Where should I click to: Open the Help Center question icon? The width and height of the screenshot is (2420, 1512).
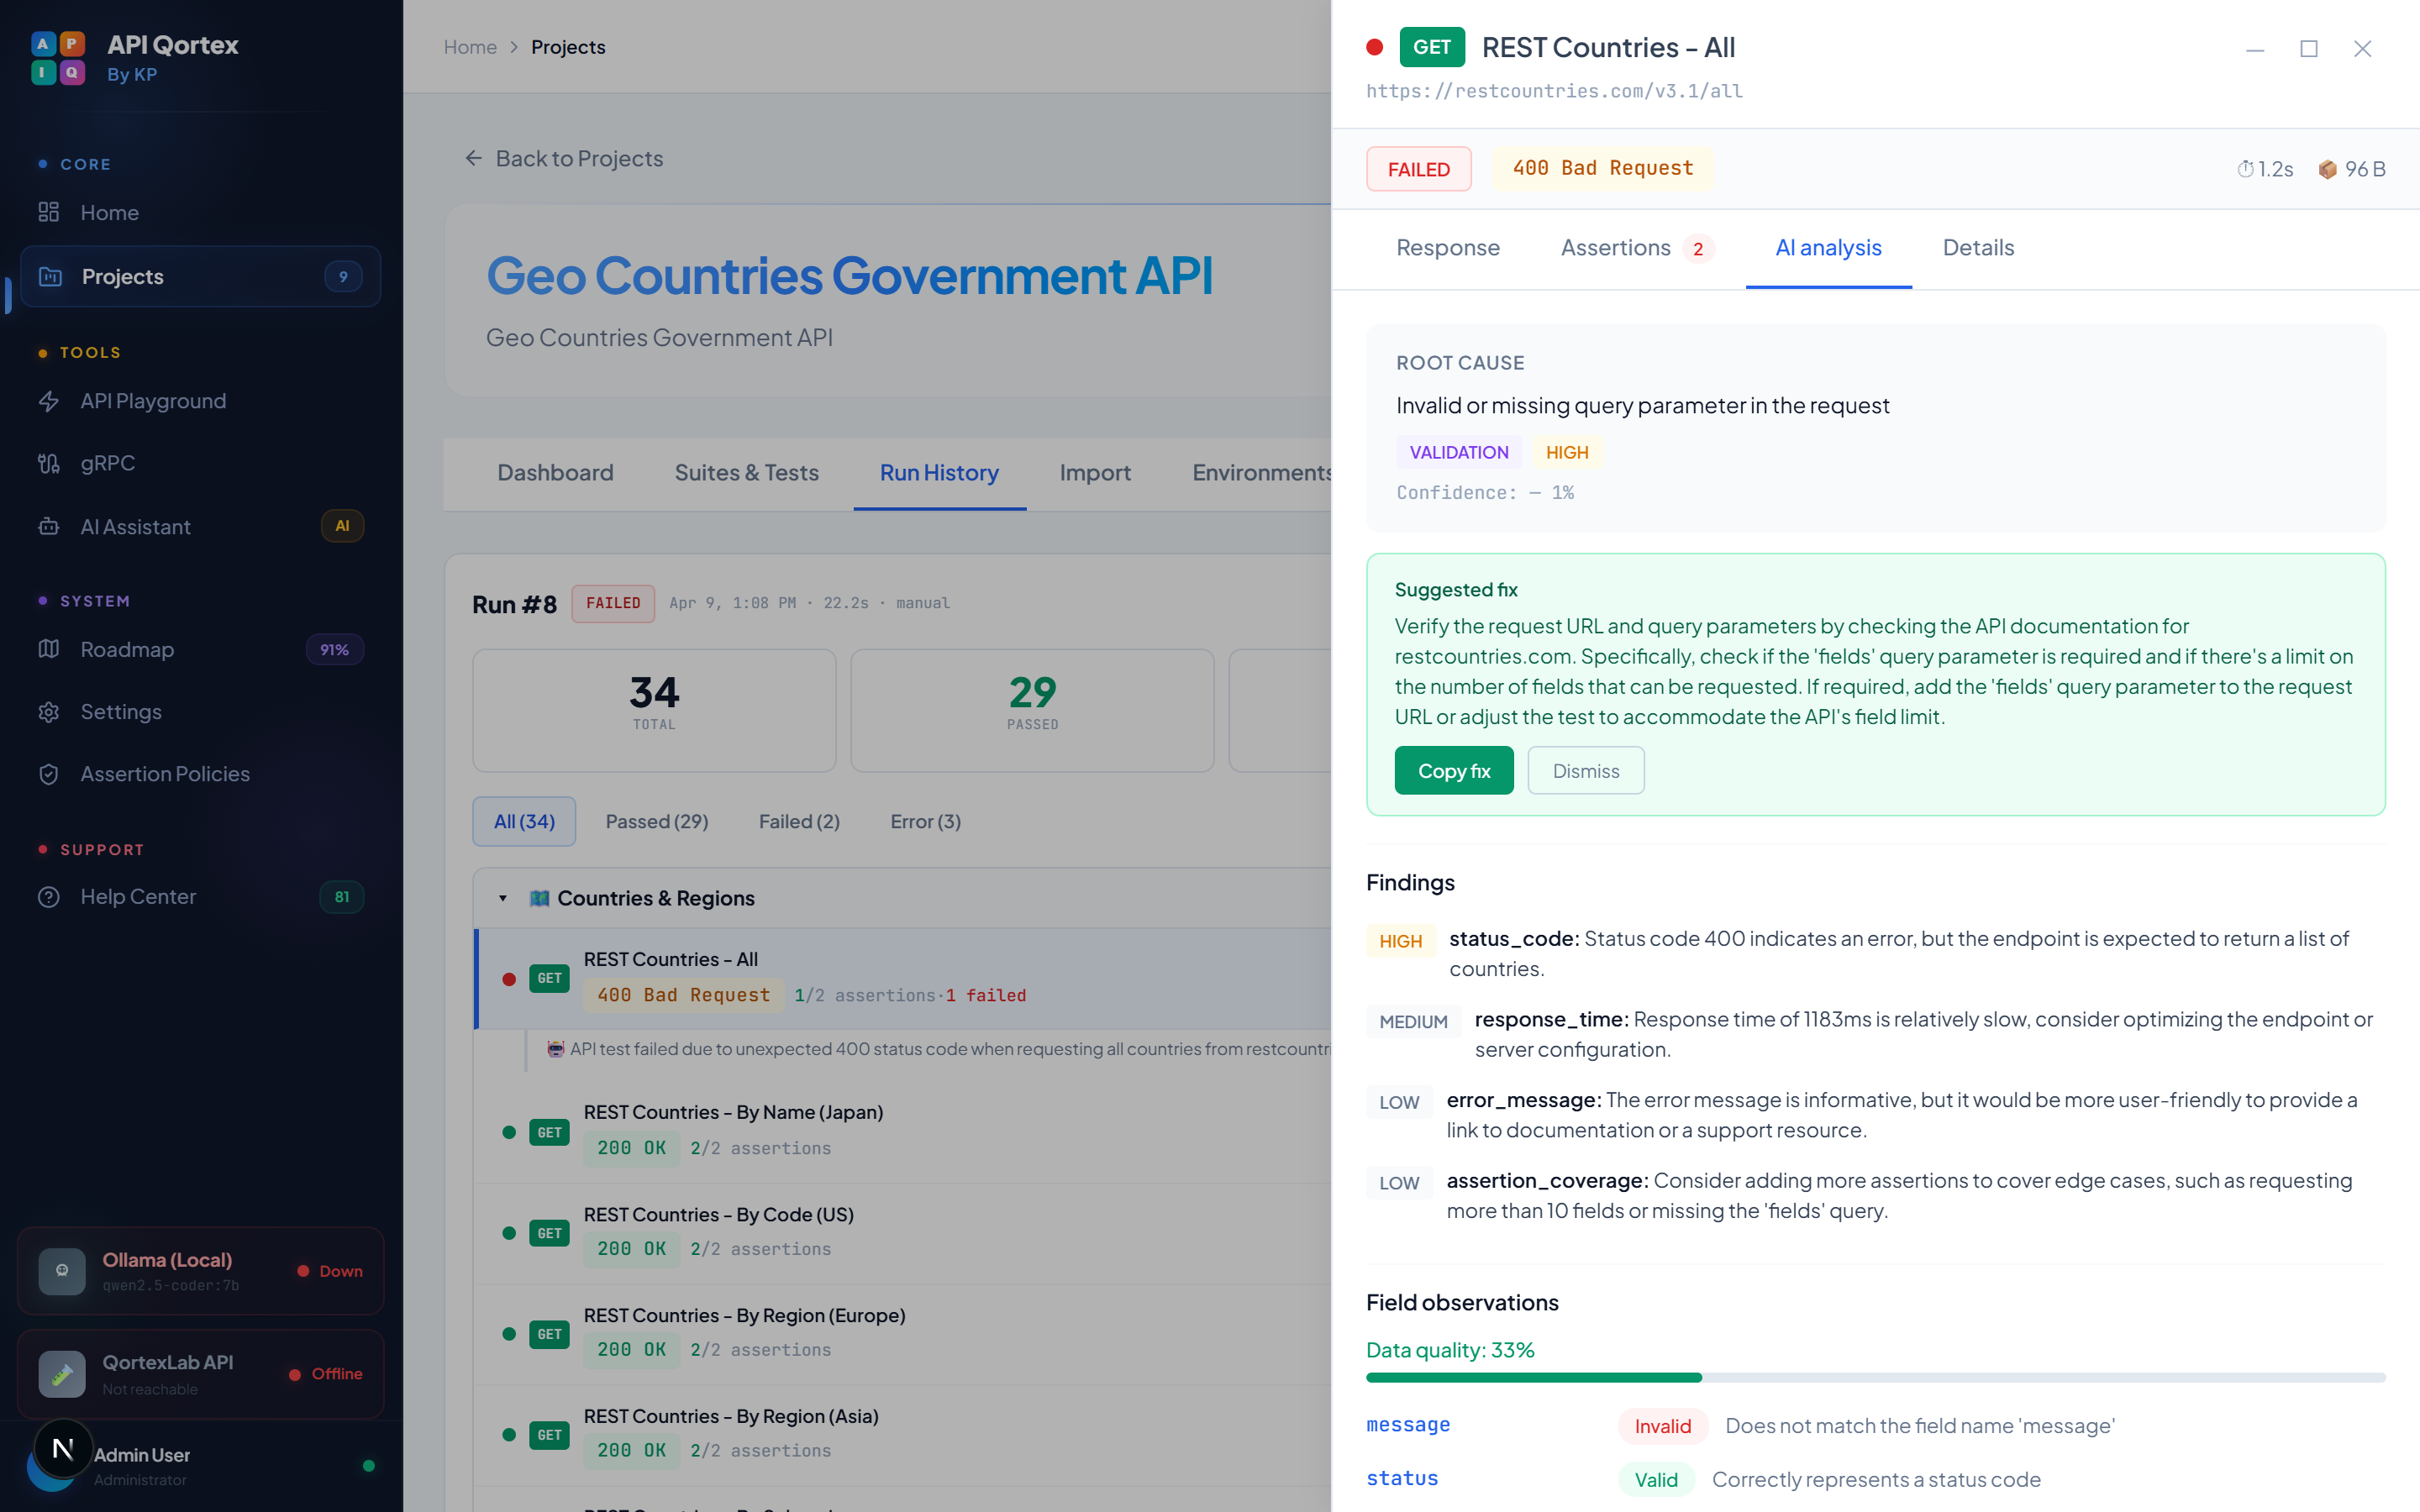click(49, 897)
